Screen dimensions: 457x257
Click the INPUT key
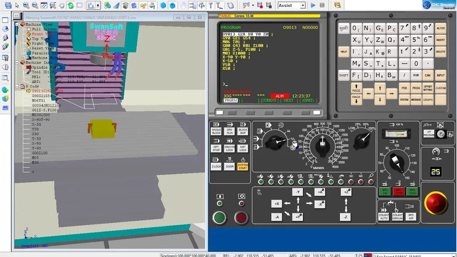point(441,75)
